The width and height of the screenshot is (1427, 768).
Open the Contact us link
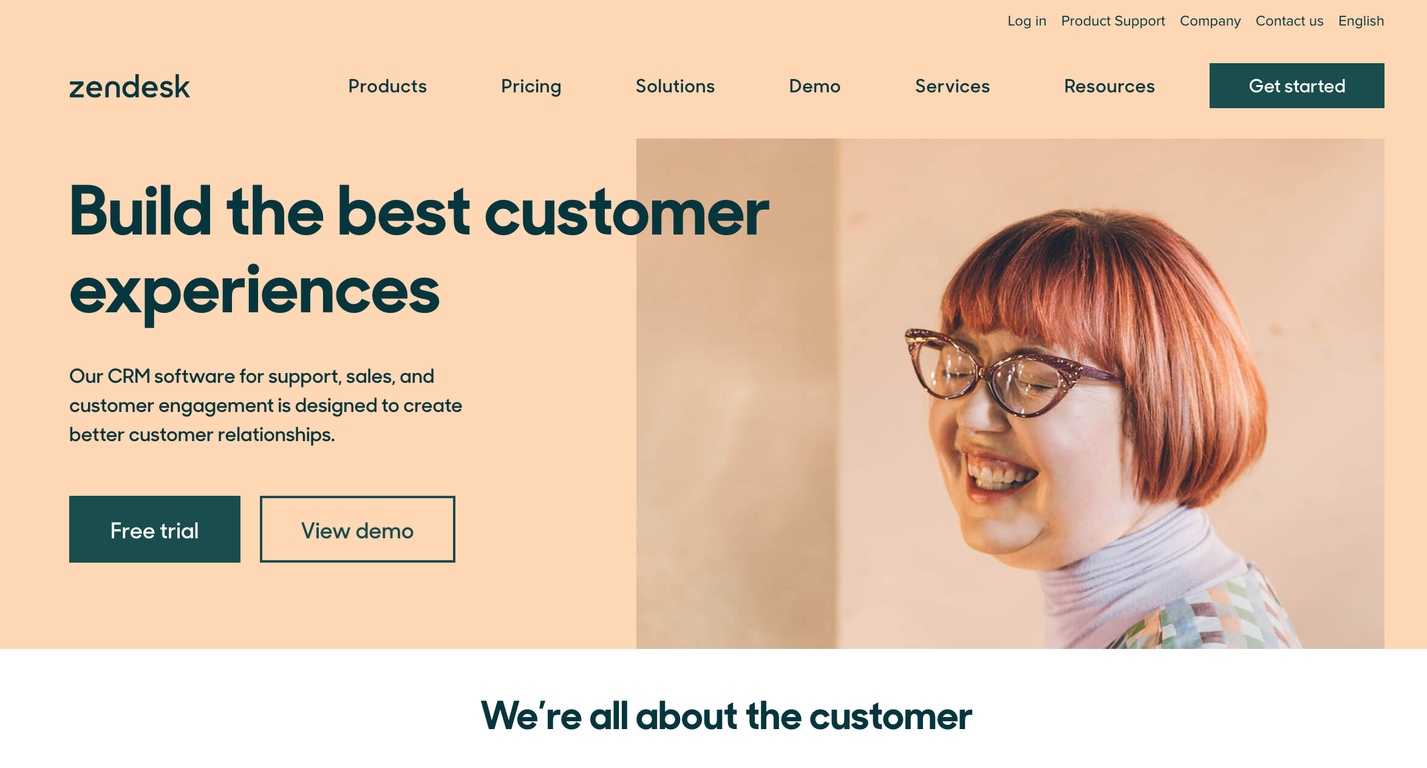1289,21
